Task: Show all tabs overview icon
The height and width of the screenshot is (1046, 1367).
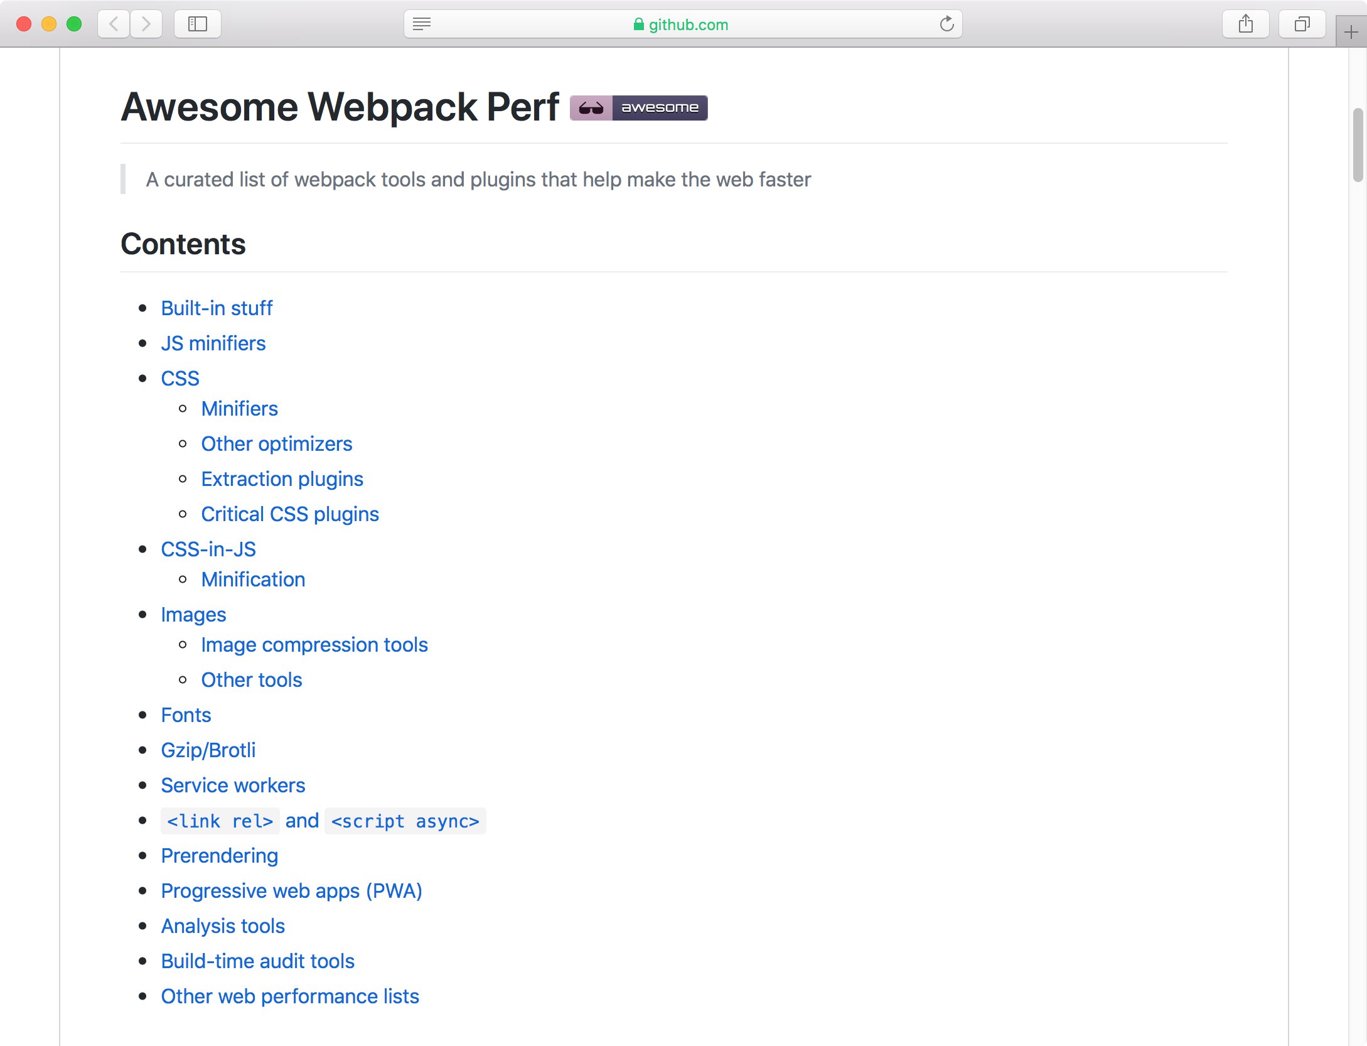Action: click(x=1302, y=24)
